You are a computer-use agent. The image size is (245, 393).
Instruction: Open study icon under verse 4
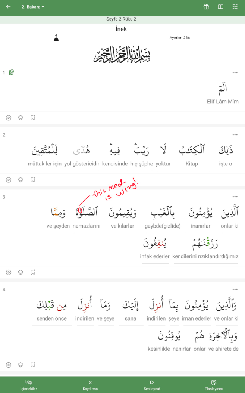[x=21, y=365]
